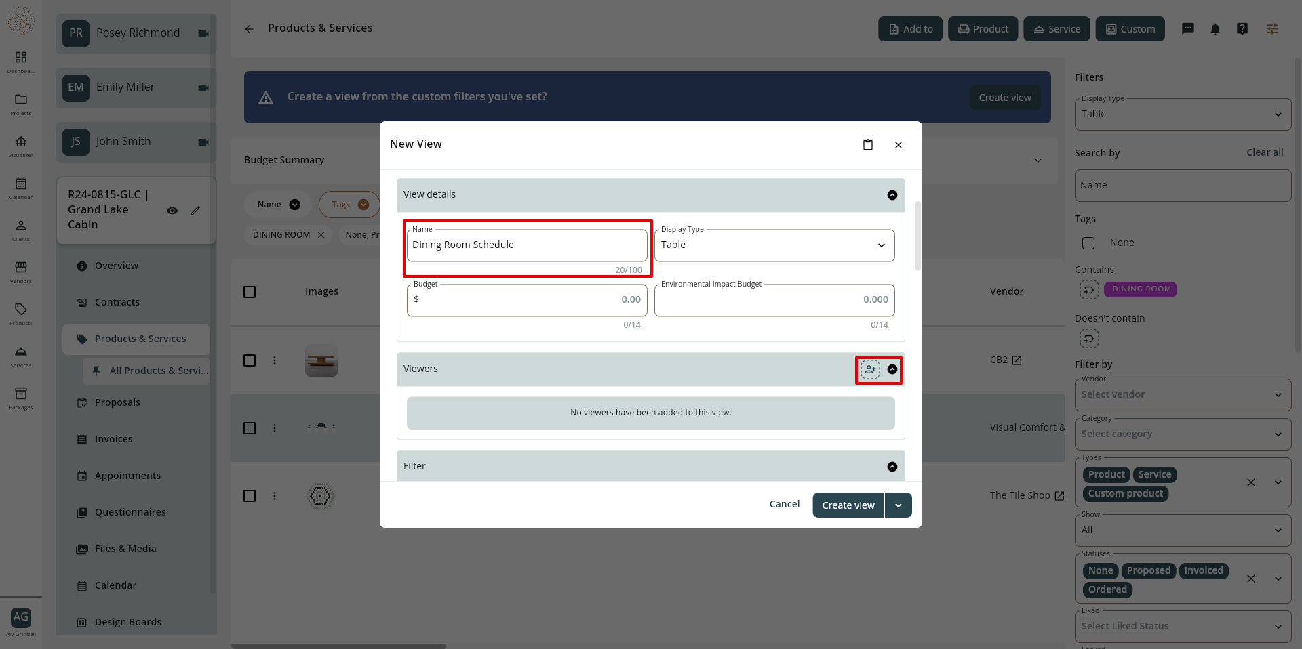Click the Name field with Dining Room Schedule
This screenshot has height=649, width=1302.
point(527,245)
